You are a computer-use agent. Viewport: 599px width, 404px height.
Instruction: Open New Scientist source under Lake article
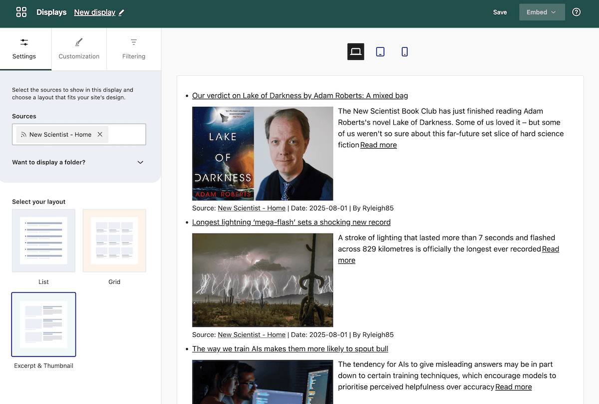(252, 208)
